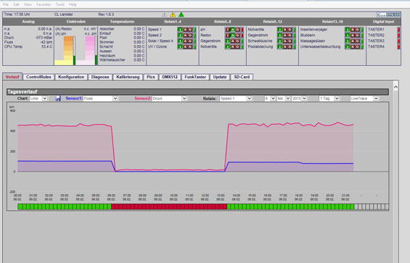410x263 pixels.
Task: Set Relais5..8 Notventile relay to O
Action: click(237, 47)
